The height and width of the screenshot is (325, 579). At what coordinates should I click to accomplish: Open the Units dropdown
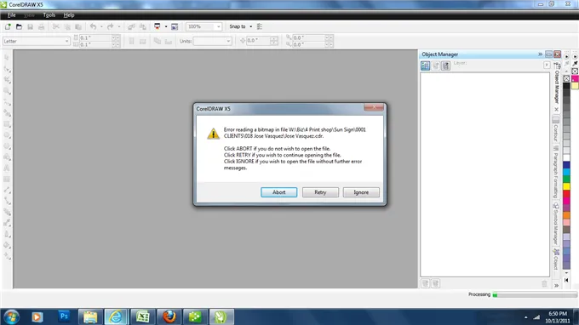pos(228,42)
